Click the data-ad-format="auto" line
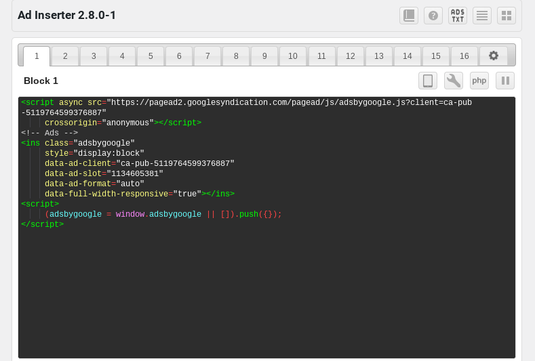The image size is (535, 361). (94, 184)
